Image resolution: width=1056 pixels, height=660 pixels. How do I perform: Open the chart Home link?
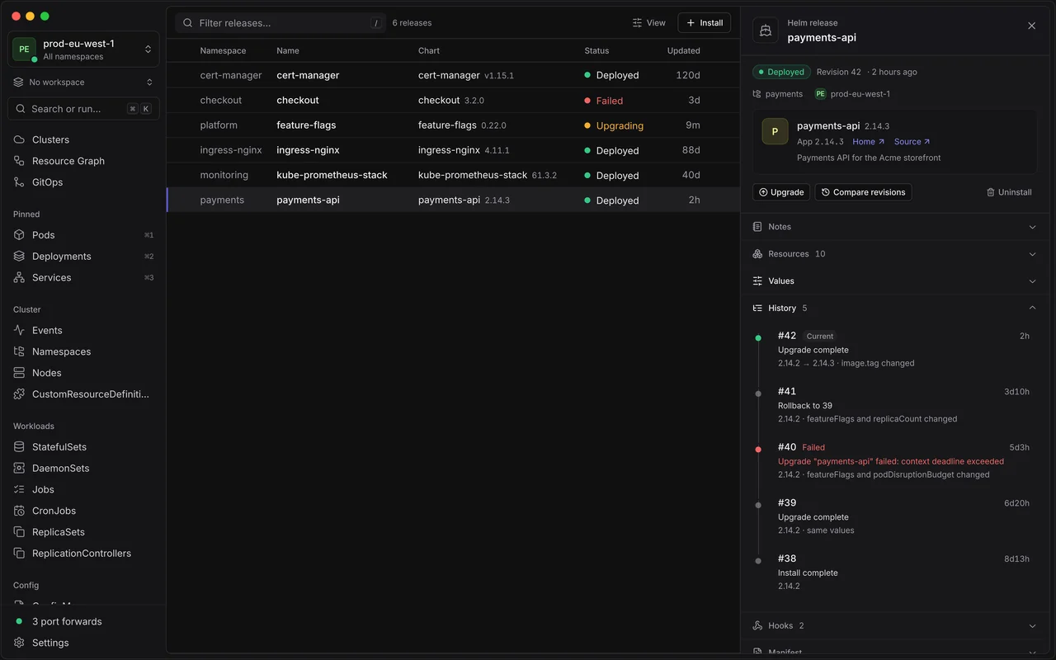click(869, 142)
